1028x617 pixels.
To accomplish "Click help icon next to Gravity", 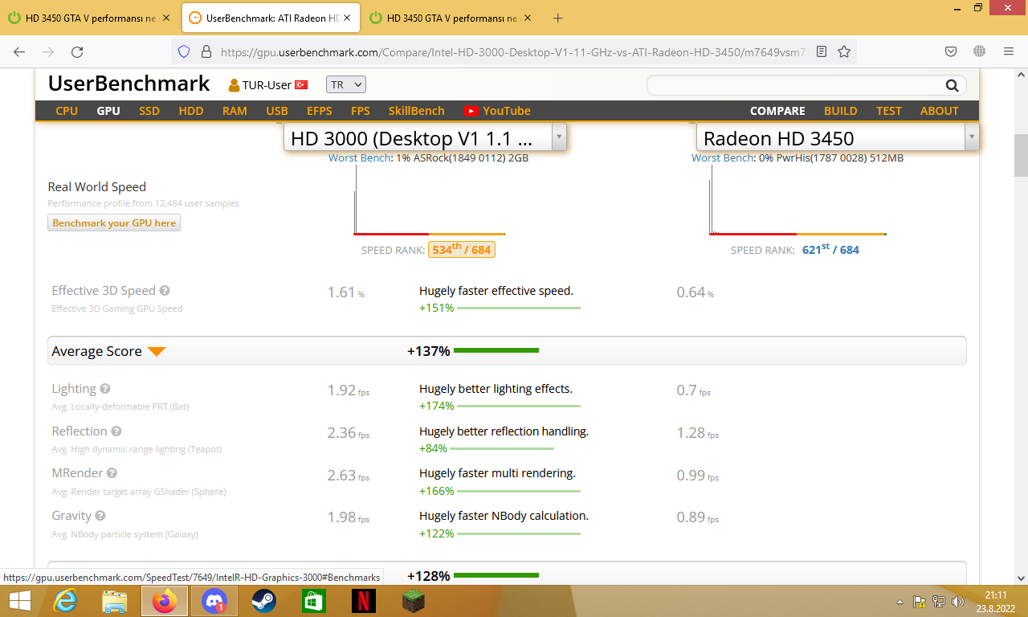I will (100, 516).
